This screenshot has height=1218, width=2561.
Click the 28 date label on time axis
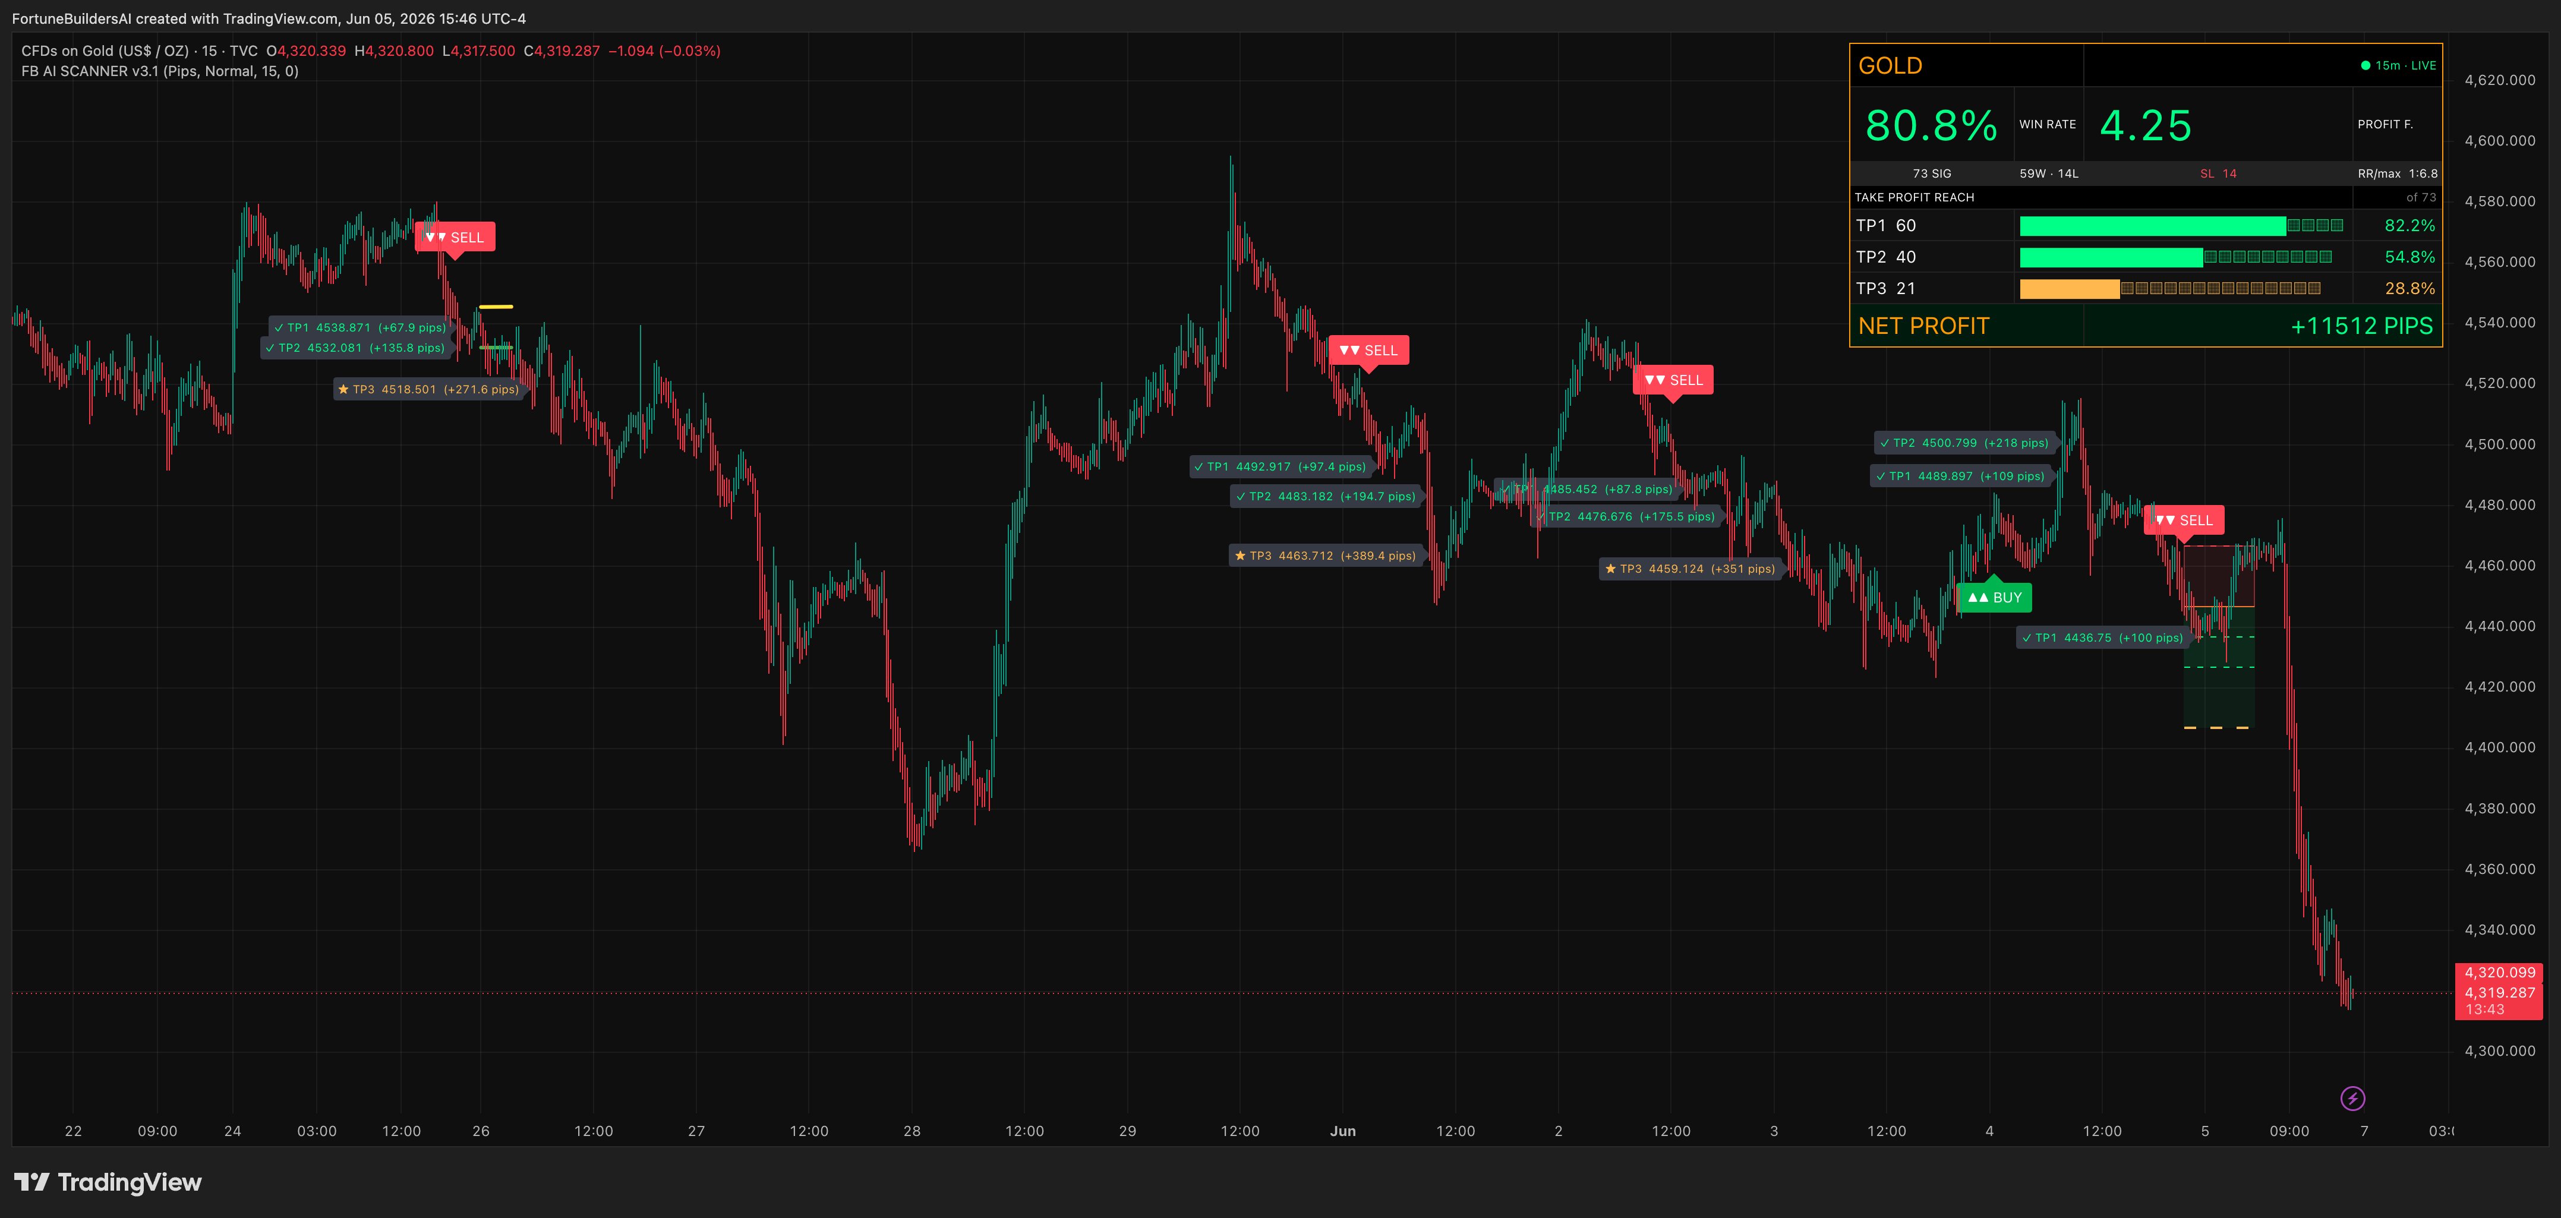point(912,1131)
